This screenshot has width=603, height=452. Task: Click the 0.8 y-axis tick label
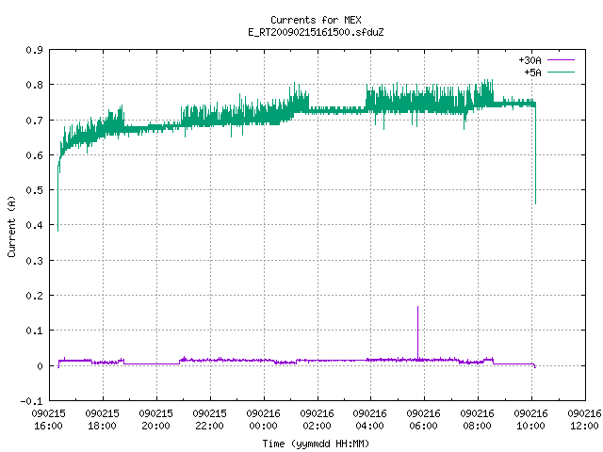click(x=34, y=85)
